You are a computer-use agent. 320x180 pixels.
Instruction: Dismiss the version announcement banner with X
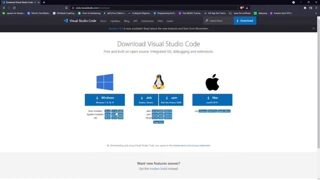[313, 28]
